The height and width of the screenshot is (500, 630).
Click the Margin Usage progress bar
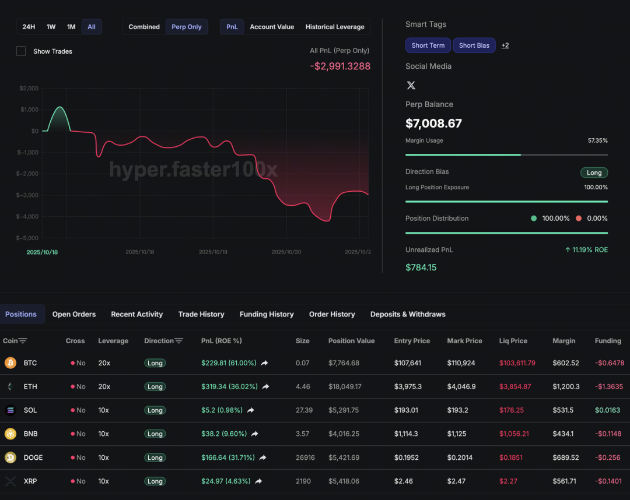point(506,155)
